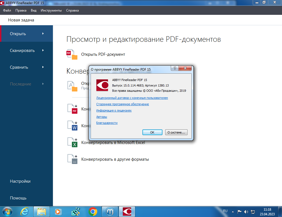Image resolution: width=282 pixels, height=217 pixels.
Task: Open Windows Media Player from the taskbar
Action: (58, 212)
